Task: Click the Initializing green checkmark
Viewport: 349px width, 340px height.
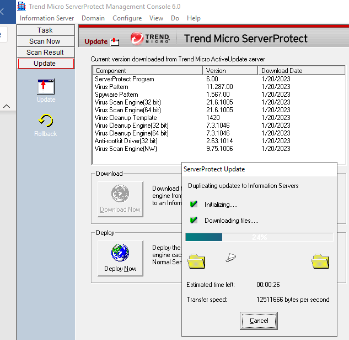Action: [194, 204]
